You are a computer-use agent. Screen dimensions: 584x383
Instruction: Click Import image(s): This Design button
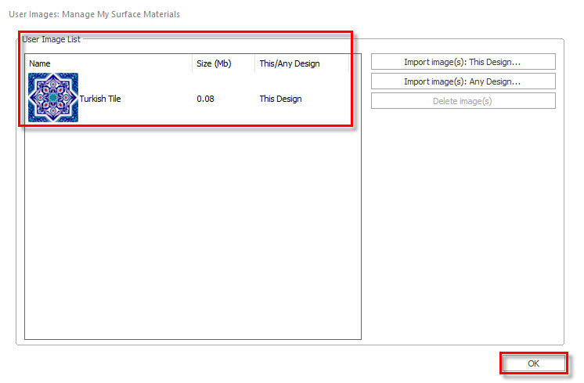pyautogui.click(x=463, y=62)
